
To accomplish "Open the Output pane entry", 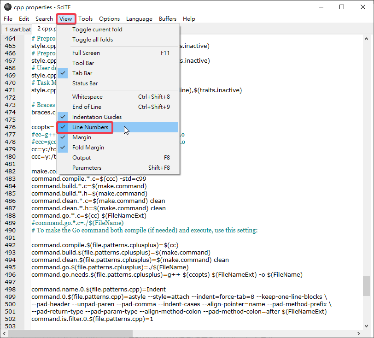I will (x=82, y=158).
